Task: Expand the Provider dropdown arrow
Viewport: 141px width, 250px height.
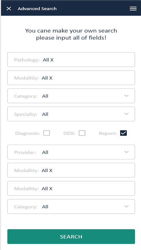Action: coord(126,152)
